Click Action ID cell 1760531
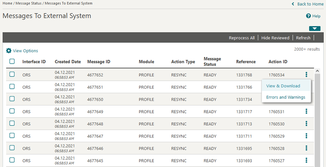 (276, 111)
